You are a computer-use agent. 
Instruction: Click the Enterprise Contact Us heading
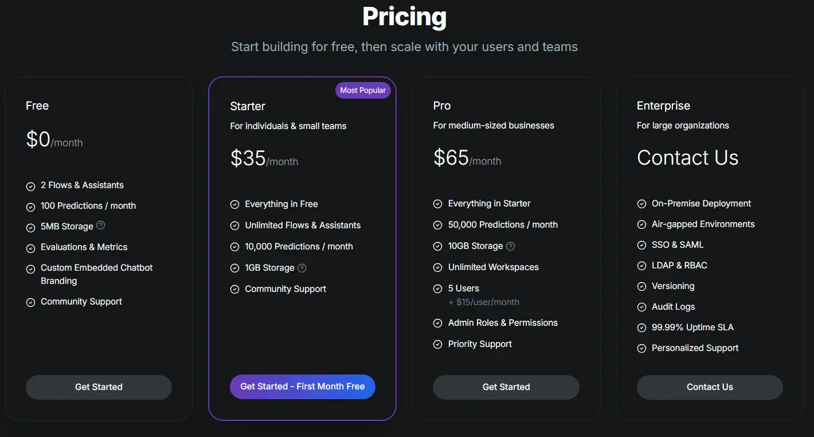tap(687, 158)
